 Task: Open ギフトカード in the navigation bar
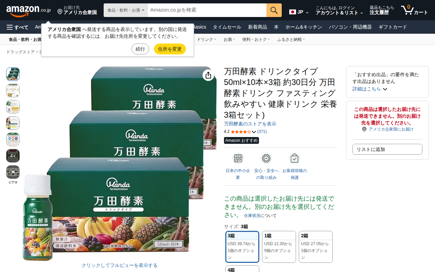pos(393,27)
